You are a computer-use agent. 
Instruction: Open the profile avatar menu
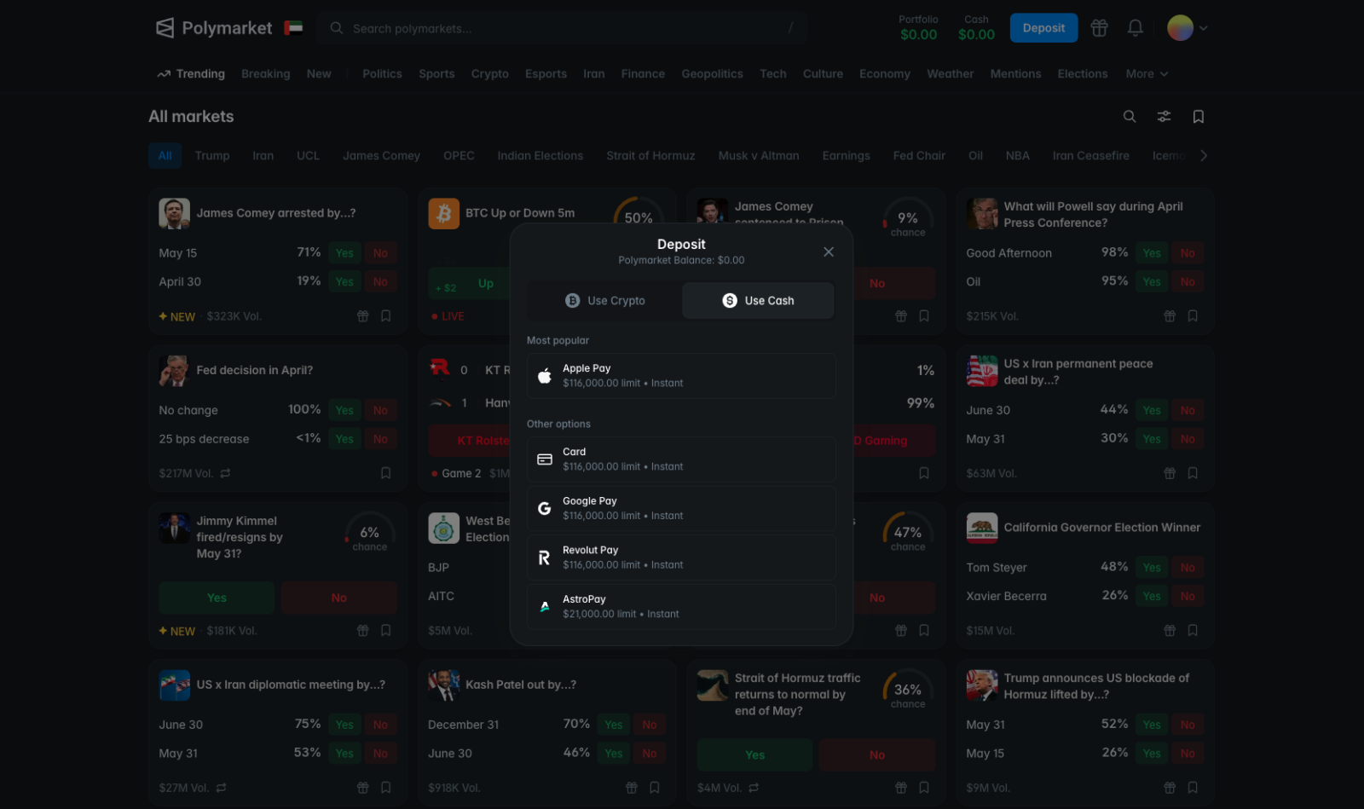coord(1187,28)
